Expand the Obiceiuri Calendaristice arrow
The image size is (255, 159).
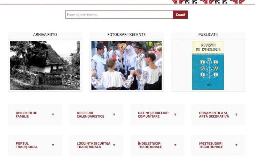114,115
